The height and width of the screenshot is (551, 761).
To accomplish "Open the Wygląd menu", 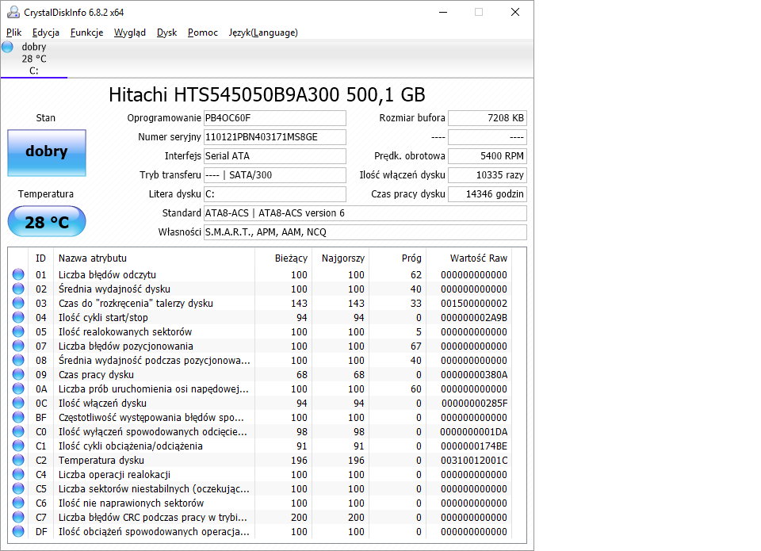I will click(x=129, y=33).
